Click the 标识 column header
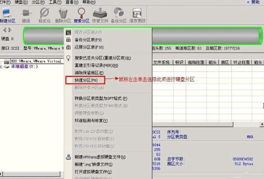Screen dimensions: 264x179 (179, 62)
